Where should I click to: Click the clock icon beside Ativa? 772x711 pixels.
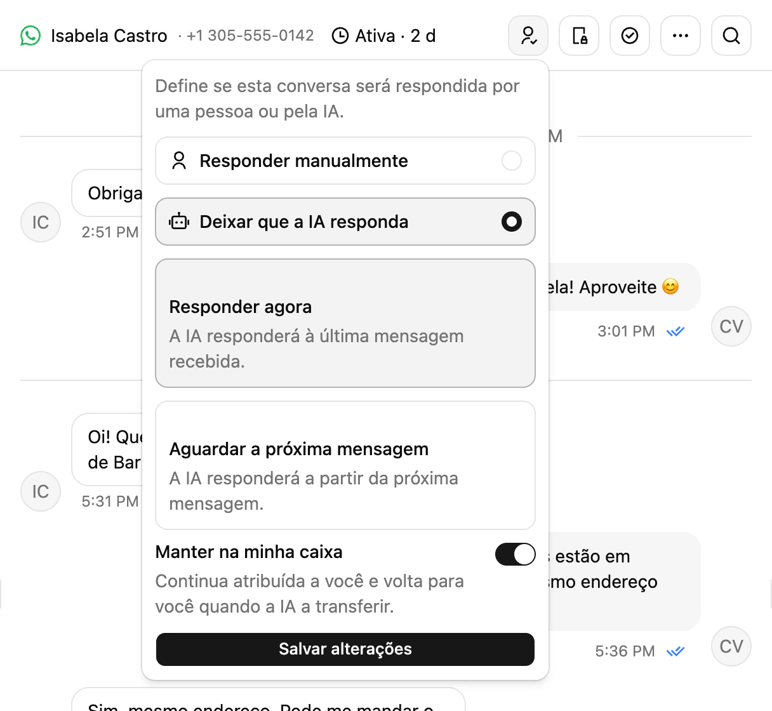click(340, 36)
